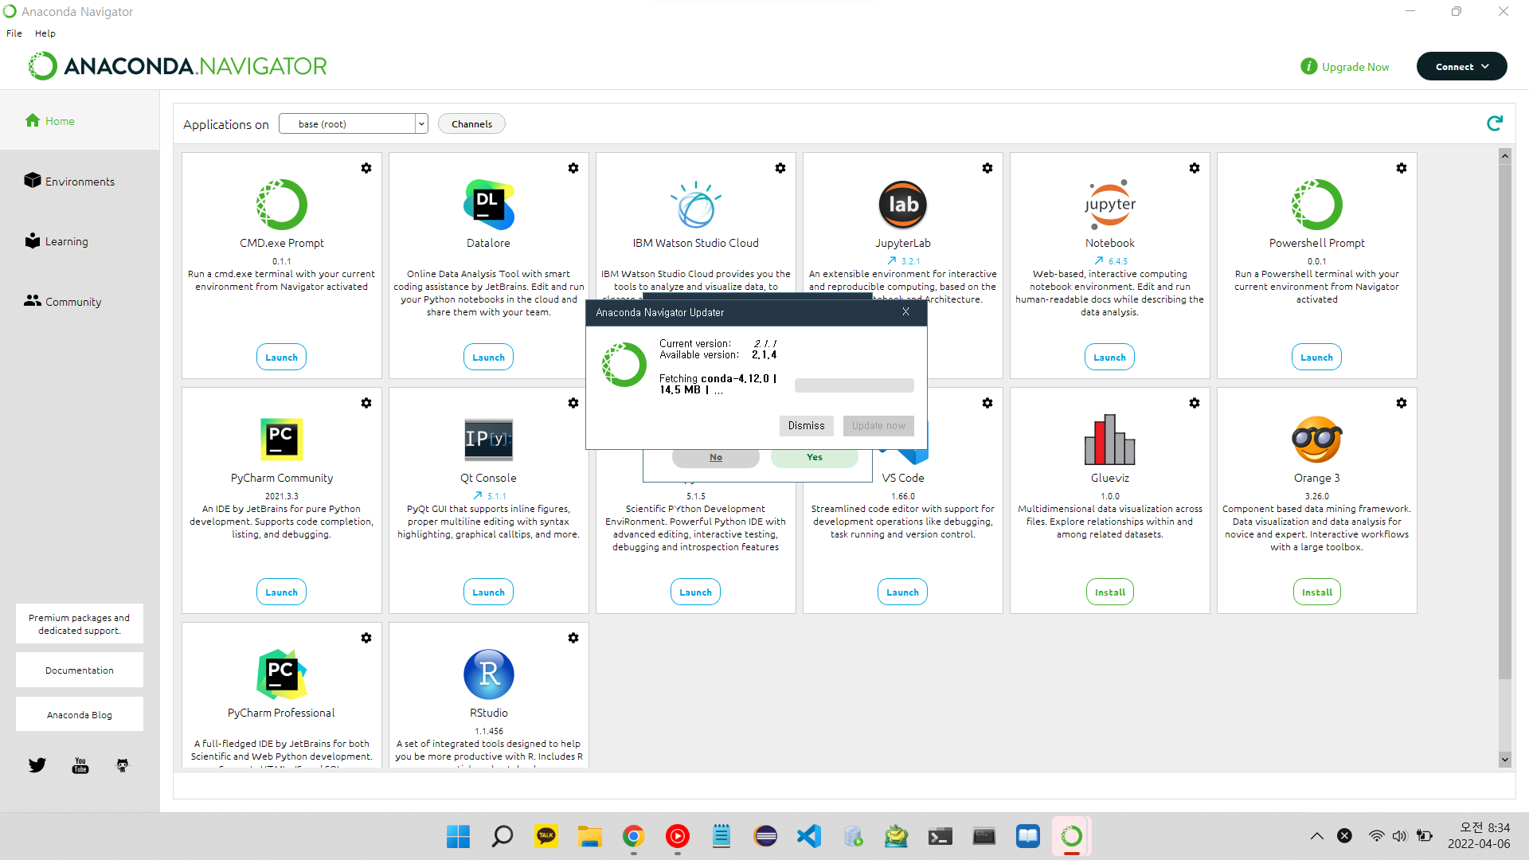Open the File menu

14,33
